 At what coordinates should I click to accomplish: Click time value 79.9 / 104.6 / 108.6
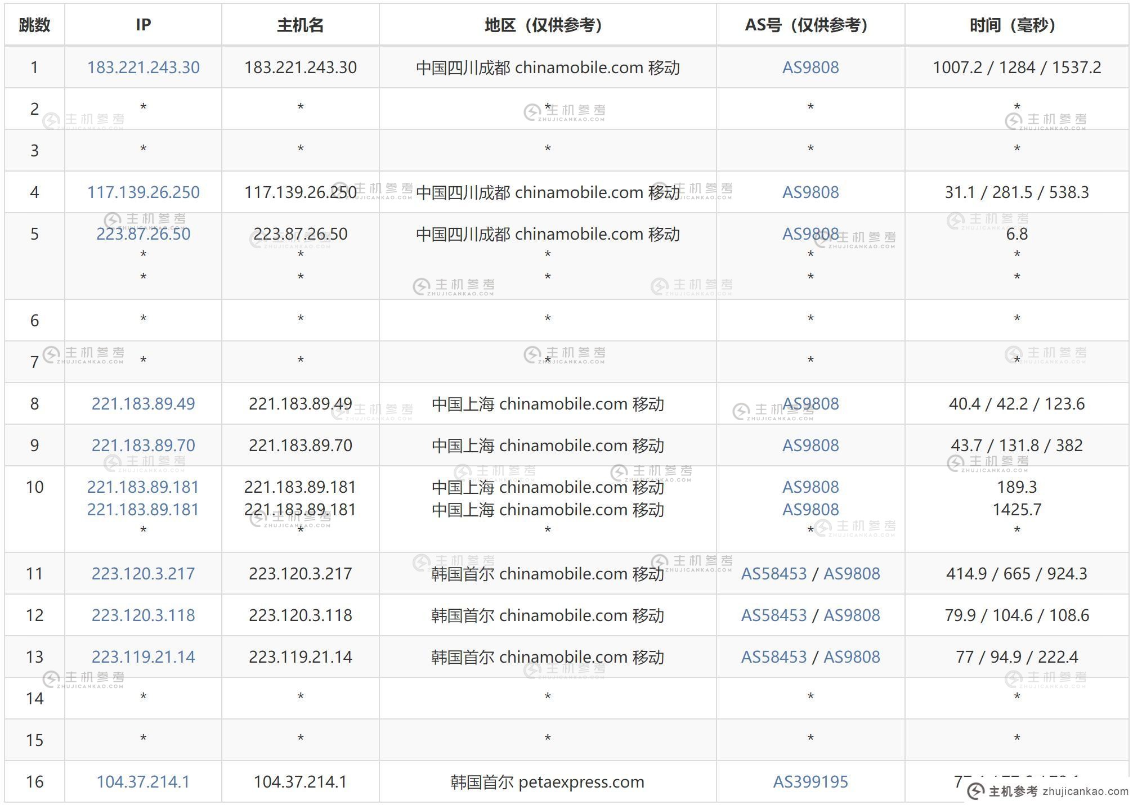point(1016,615)
